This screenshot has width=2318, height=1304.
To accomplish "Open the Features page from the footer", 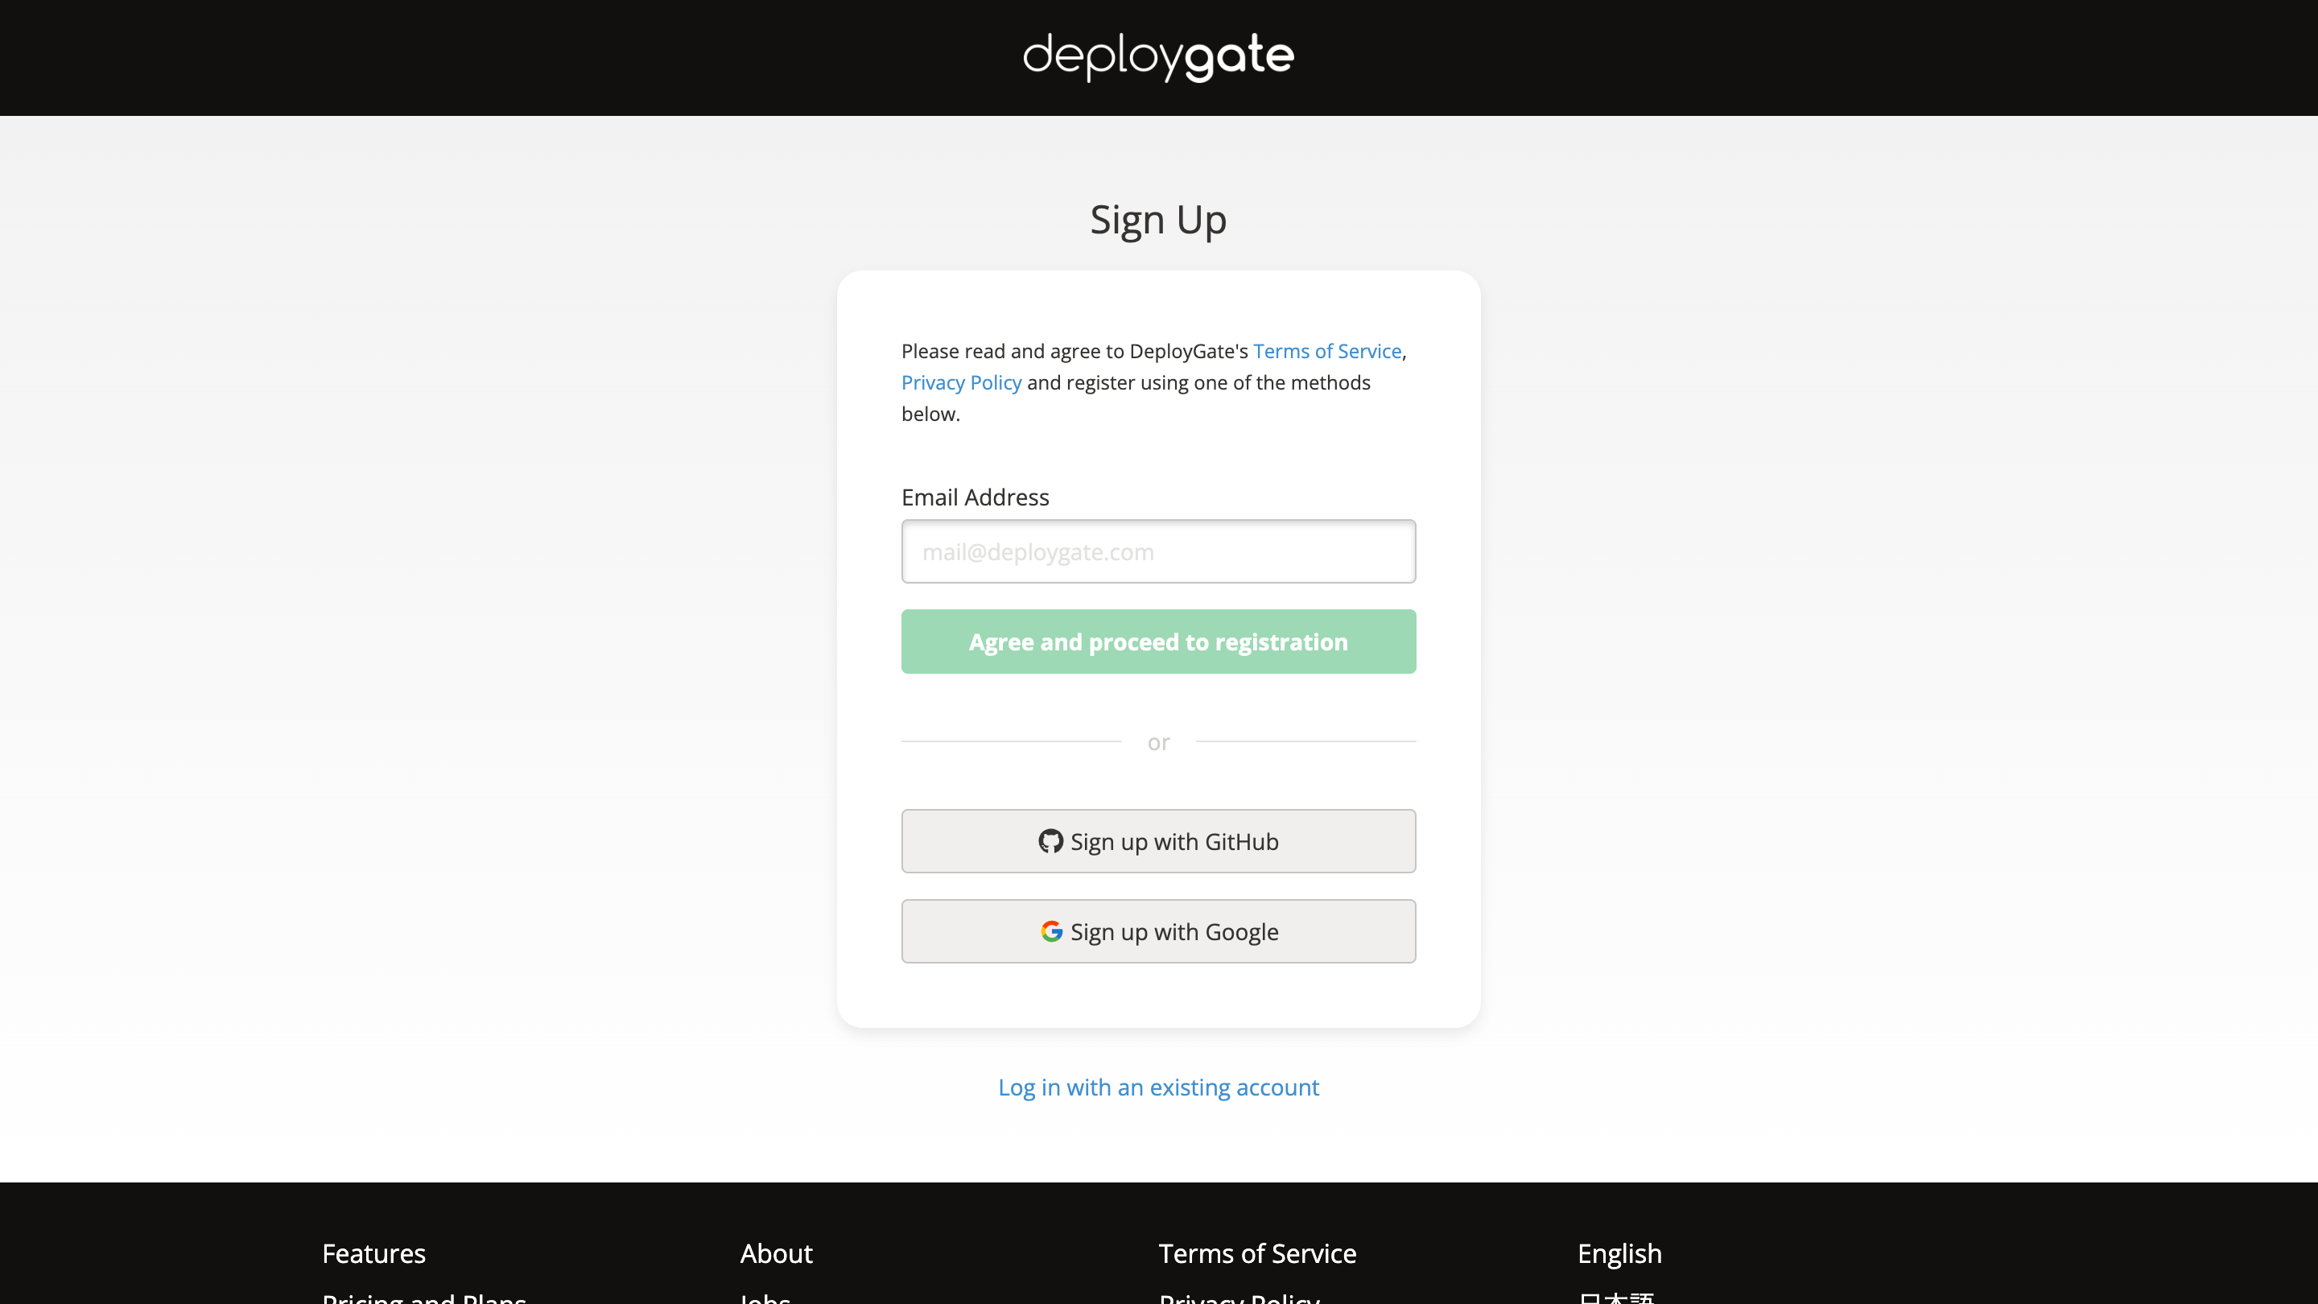I will 373,1252.
